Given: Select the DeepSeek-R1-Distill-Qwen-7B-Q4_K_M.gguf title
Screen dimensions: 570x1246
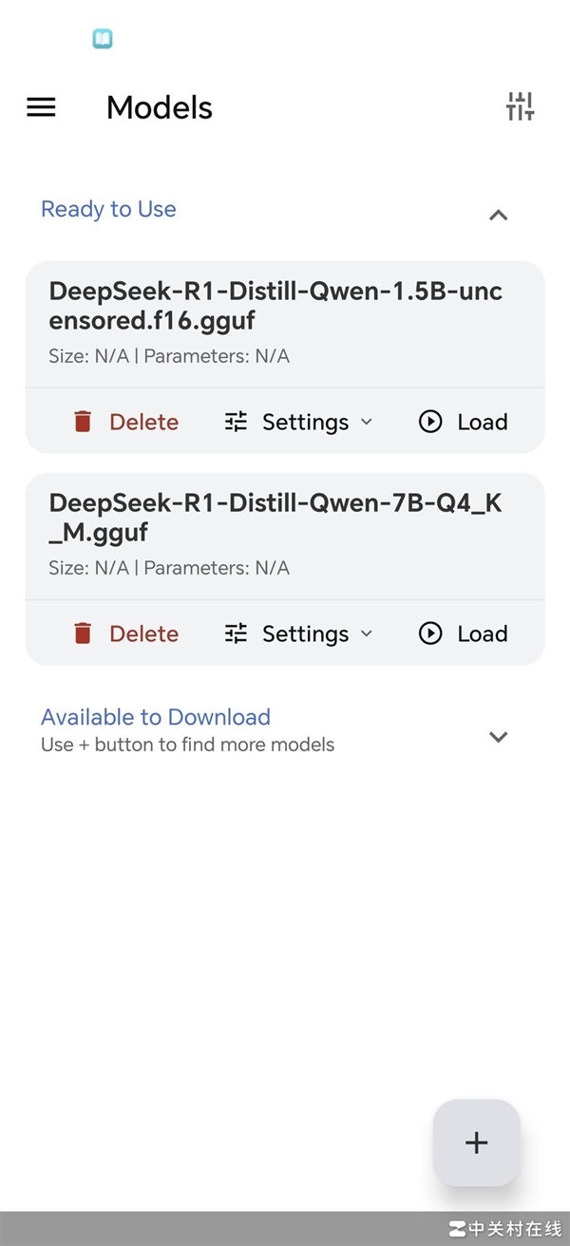Looking at the screenshot, I should coord(275,518).
